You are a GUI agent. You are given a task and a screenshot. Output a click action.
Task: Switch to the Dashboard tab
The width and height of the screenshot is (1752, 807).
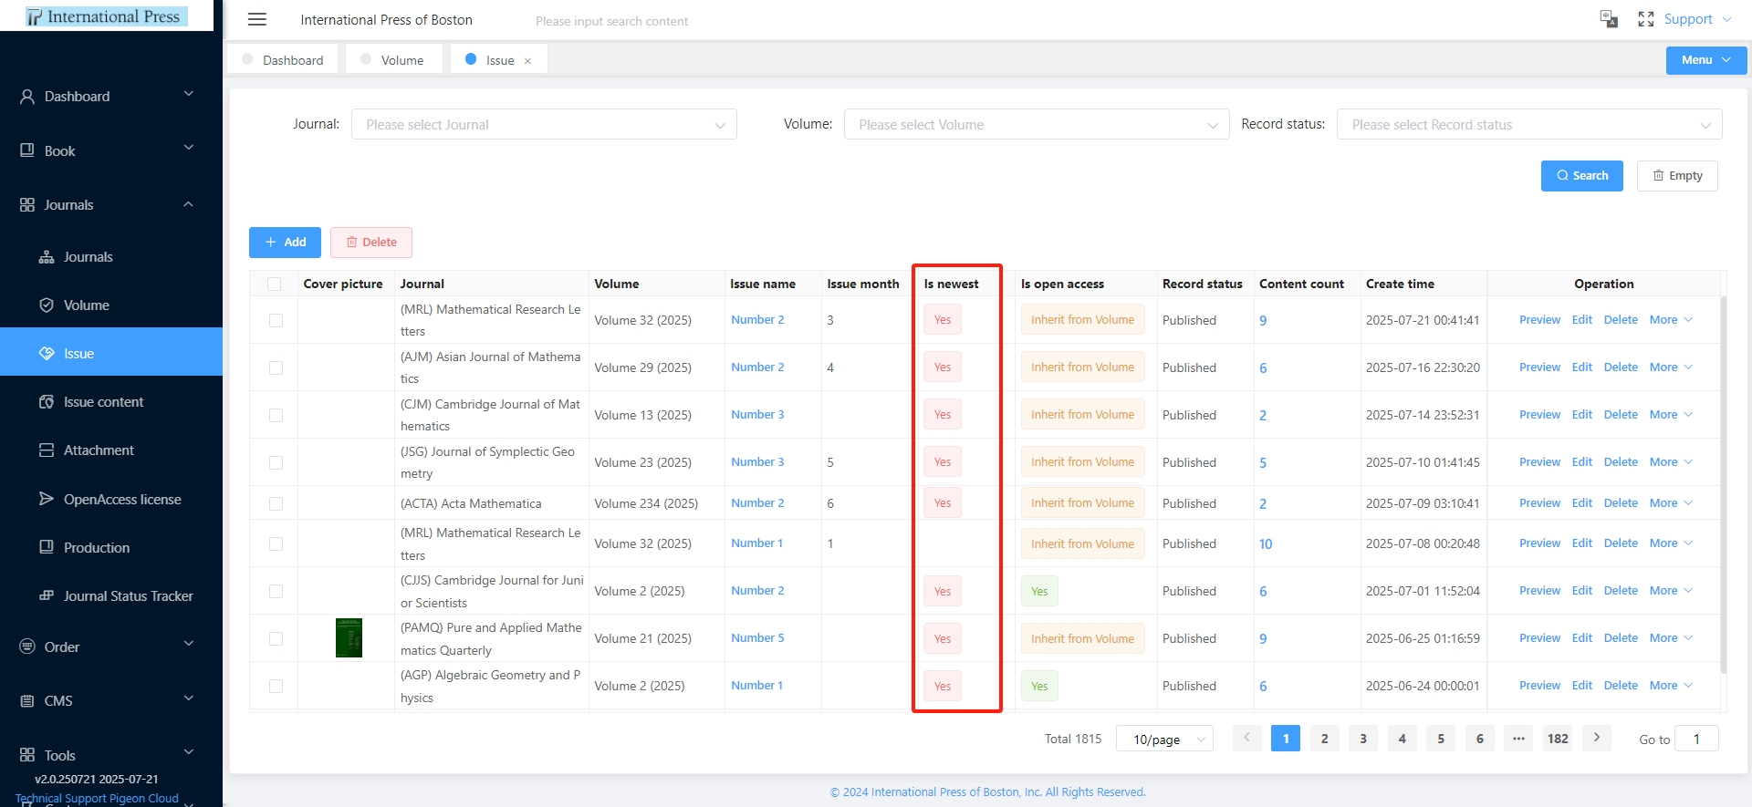pyautogui.click(x=283, y=60)
